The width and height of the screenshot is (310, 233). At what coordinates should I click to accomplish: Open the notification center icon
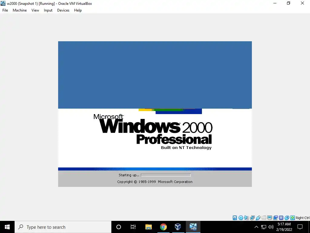(300, 227)
